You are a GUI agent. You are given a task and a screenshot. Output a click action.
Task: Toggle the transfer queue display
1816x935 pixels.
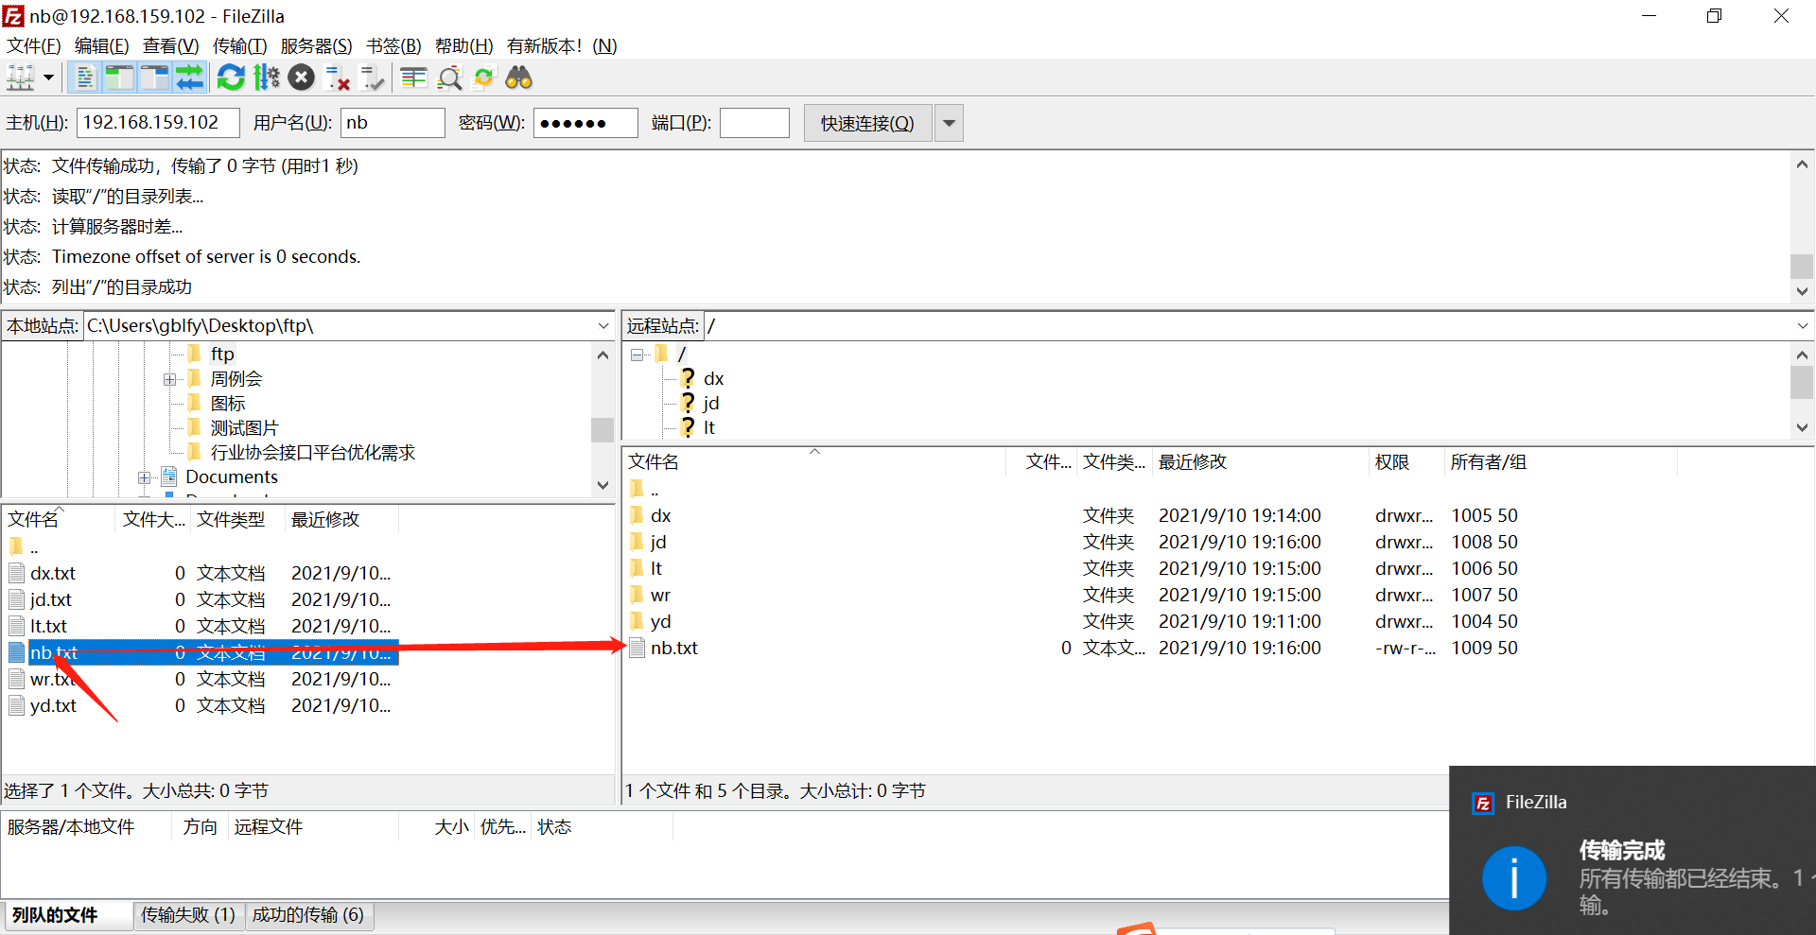189,78
